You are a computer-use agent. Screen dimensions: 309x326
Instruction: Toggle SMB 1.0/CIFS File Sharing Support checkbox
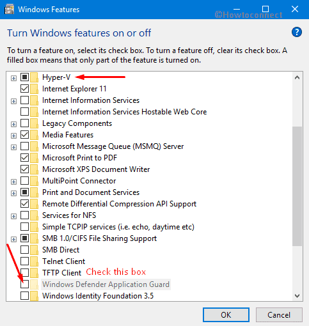(24, 238)
